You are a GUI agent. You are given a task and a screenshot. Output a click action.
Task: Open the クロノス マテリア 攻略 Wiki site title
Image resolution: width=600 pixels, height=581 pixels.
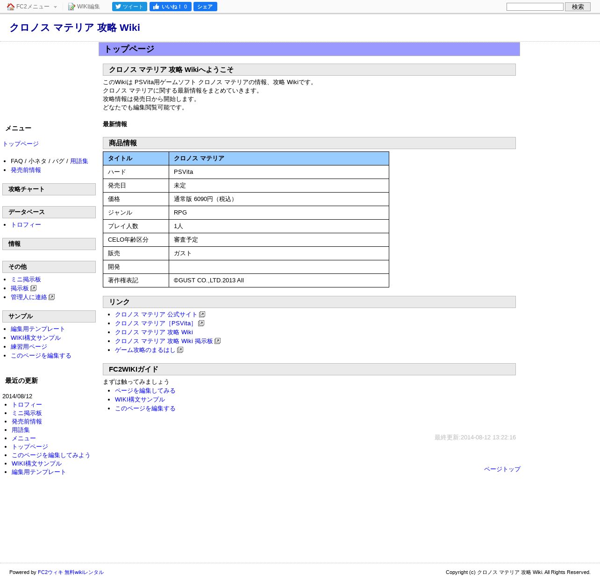pos(75,28)
